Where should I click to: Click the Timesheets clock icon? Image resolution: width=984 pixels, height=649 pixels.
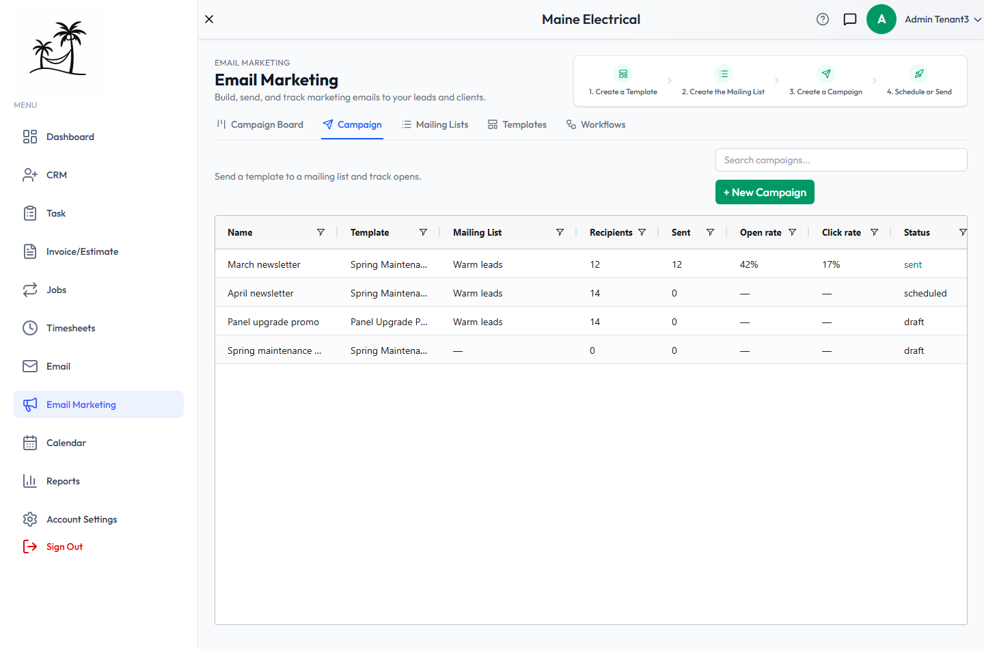click(x=30, y=328)
